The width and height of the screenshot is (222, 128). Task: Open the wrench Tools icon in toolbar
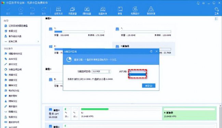[217, 11]
